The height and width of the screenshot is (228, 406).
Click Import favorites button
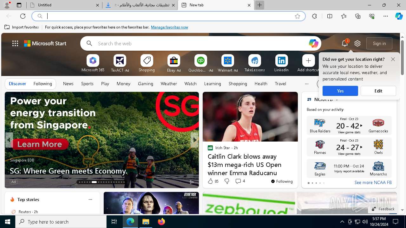tap(22, 27)
